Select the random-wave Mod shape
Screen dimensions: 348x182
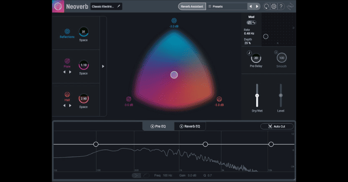point(254,23)
